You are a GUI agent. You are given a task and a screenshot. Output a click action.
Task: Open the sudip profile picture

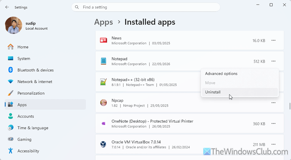14,25
